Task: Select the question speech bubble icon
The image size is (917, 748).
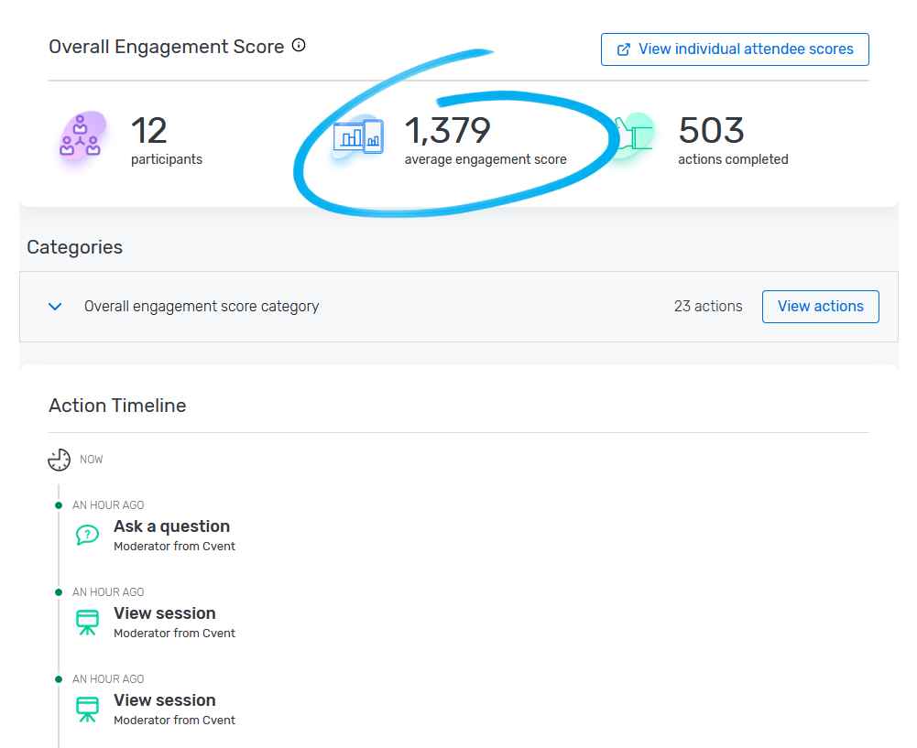Action: (x=87, y=535)
